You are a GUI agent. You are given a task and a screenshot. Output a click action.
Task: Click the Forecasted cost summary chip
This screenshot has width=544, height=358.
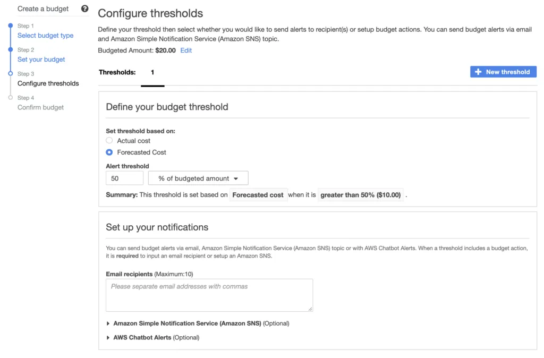coord(259,194)
